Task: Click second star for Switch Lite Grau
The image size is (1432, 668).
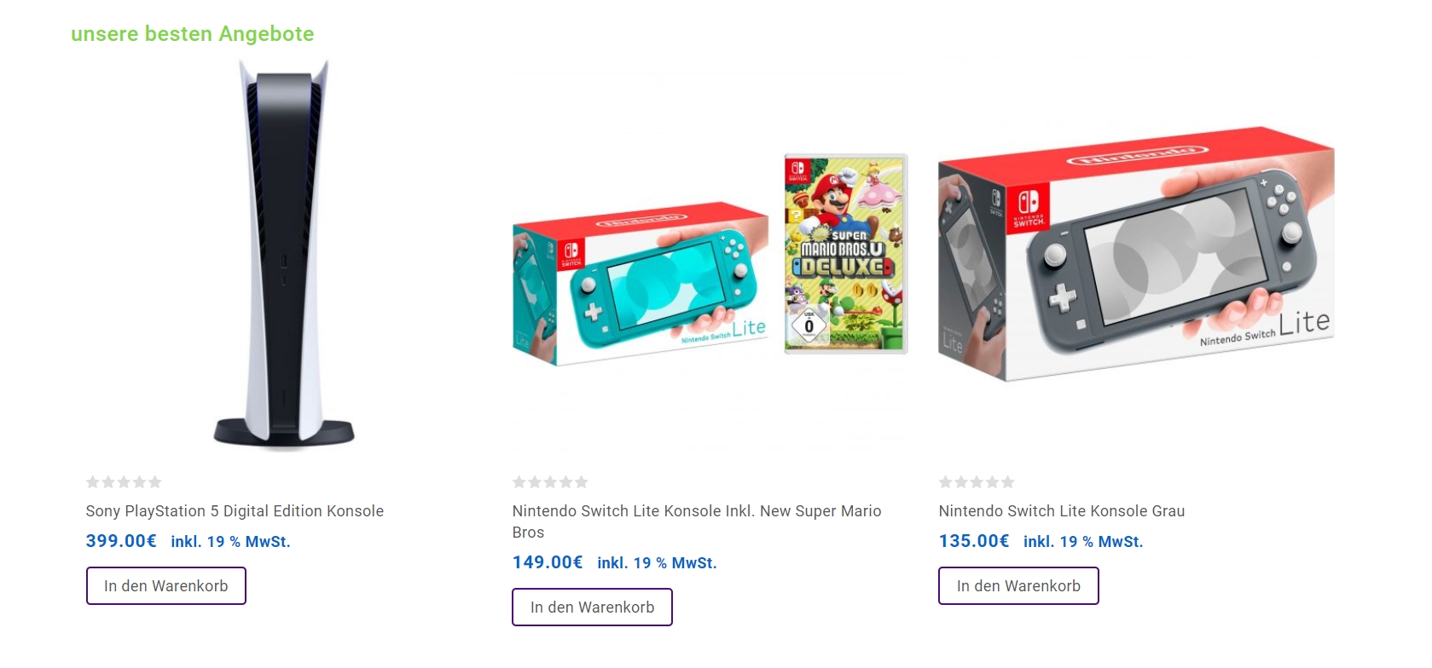Action: [x=961, y=482]
